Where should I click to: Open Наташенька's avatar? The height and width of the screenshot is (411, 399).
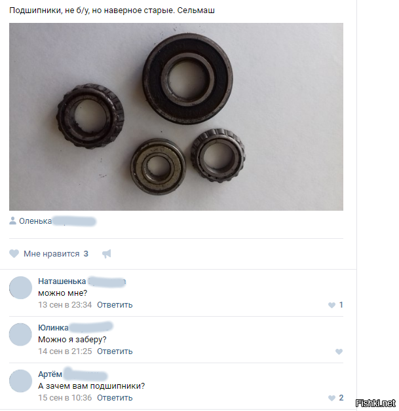click(x=20, y=287)
